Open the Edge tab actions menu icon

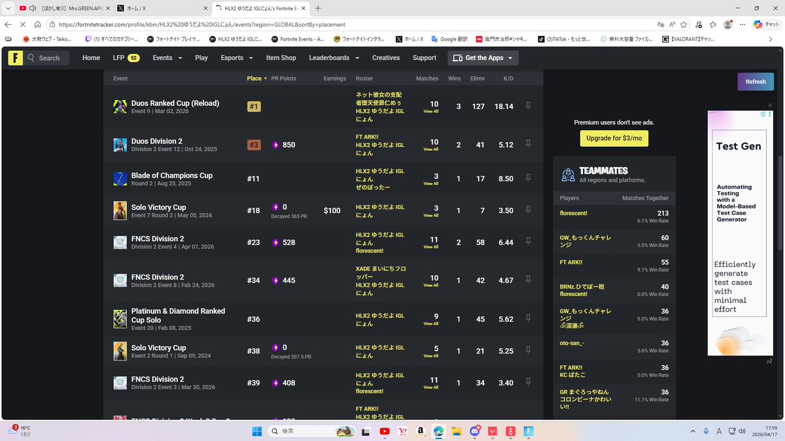tap(8, 8)
